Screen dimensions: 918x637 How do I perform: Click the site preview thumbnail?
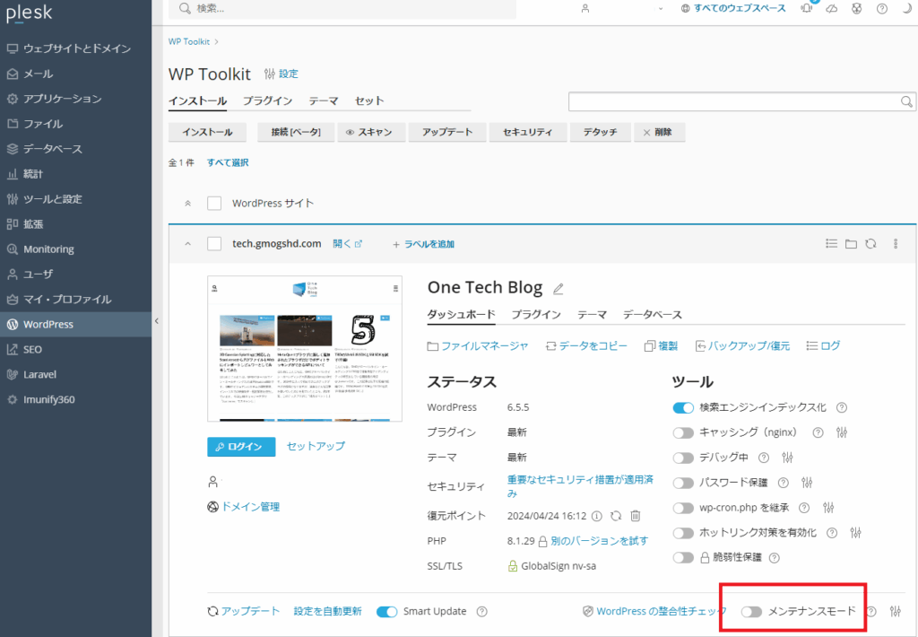coord(305,349)
